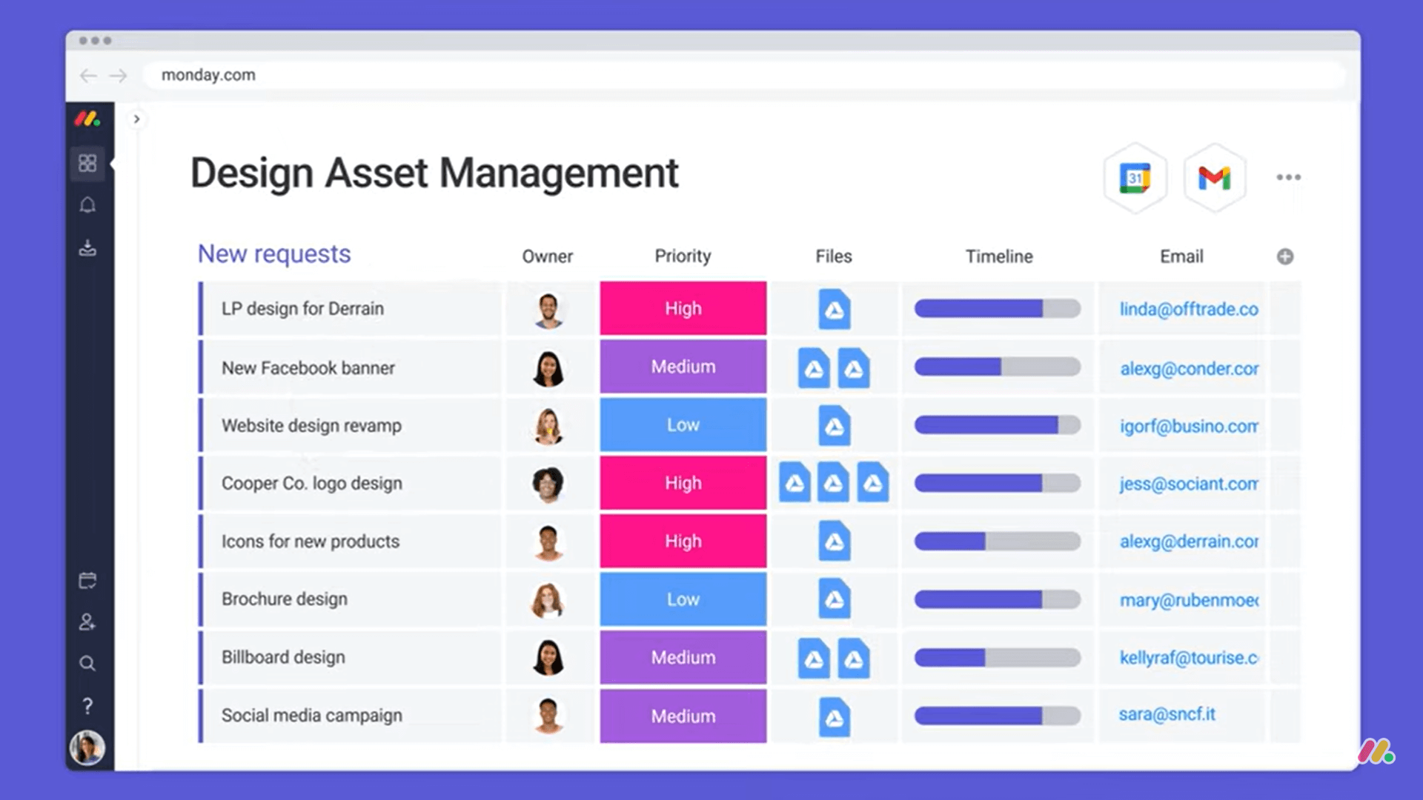Open the Gmail integration icon
Screen dimensions: 1423x800
pyautogui.click(x=1214, y=178)
